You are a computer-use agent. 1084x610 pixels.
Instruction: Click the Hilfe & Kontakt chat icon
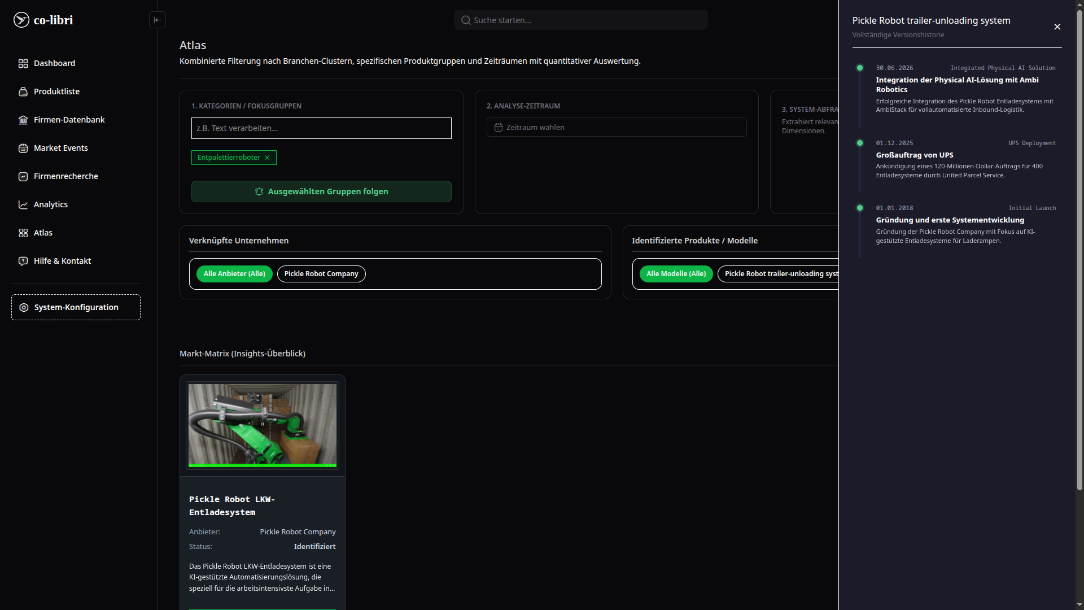click(x=23, y=261)
